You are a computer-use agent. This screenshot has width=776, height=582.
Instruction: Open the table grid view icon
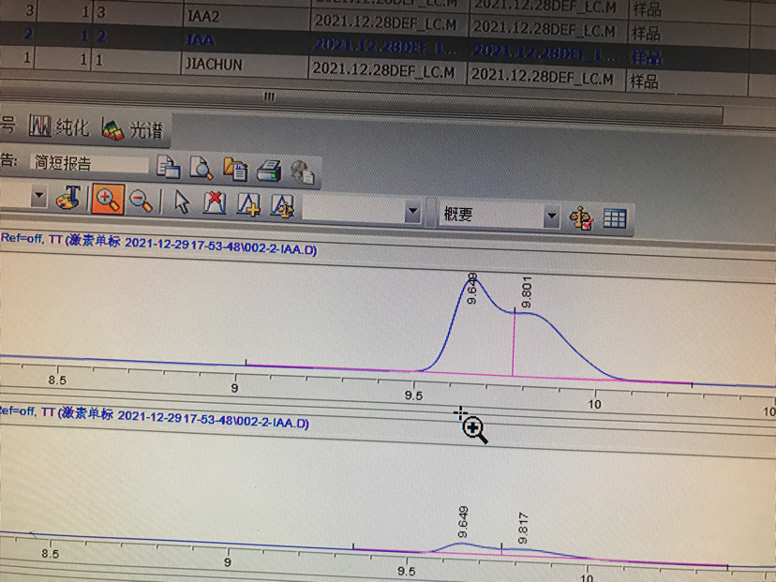615,219
